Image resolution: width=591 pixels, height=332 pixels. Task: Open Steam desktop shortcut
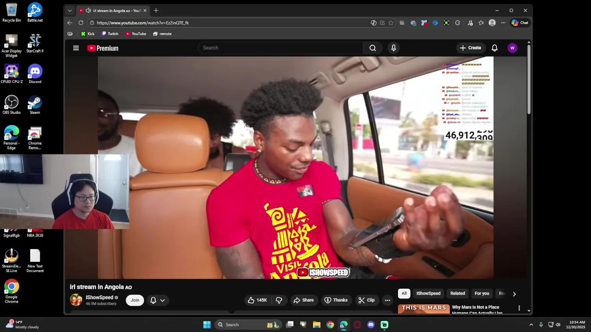coord(35,105)
